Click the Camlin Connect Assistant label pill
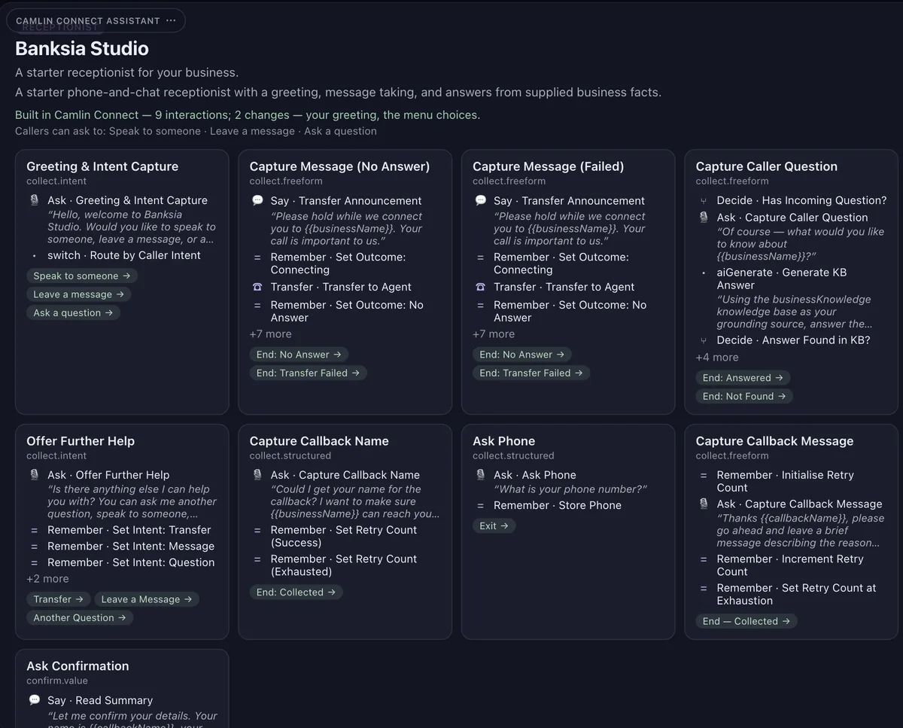This screenshot has height=728, width=903. (x=96, y=21)
